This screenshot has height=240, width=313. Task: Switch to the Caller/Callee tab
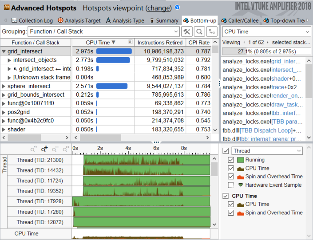[x=240, y=20]
